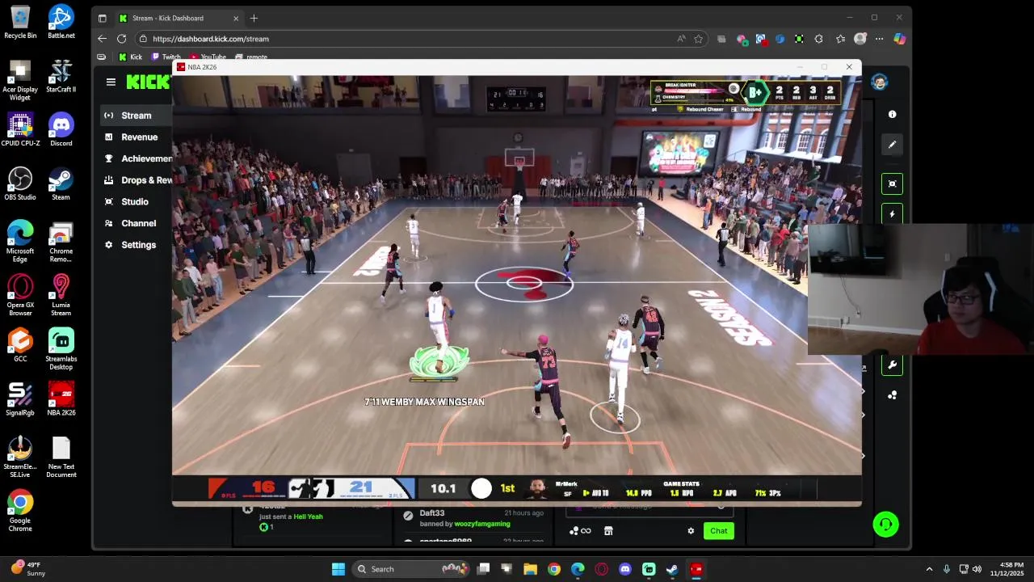
Task: Select the Lumia Stream desktop shortcut
Action: [x=61, y=296]
